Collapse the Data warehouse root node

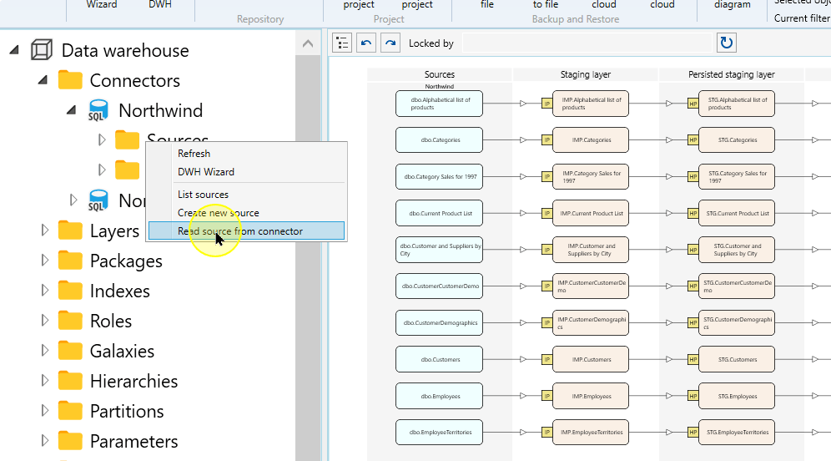click(14, 50)
